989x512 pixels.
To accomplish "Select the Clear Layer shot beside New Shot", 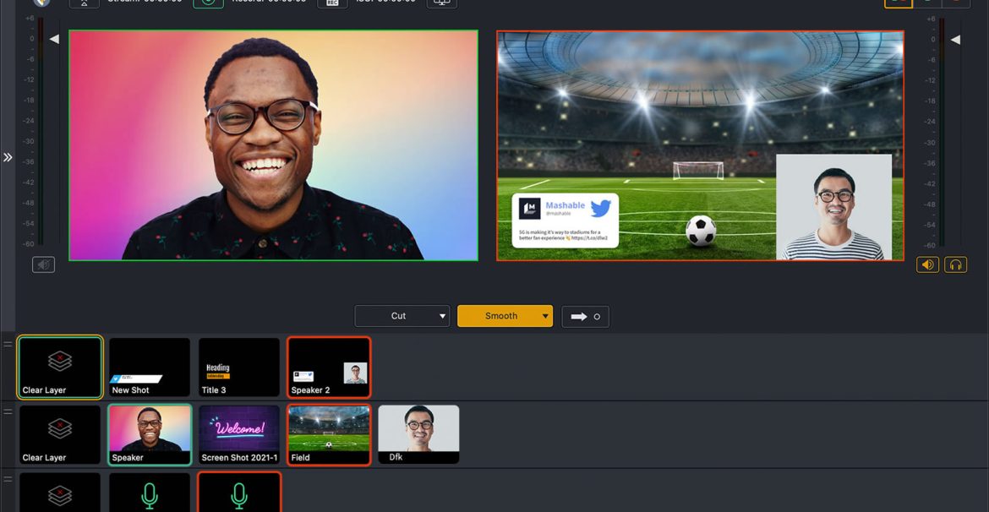I will pos(60,368).
